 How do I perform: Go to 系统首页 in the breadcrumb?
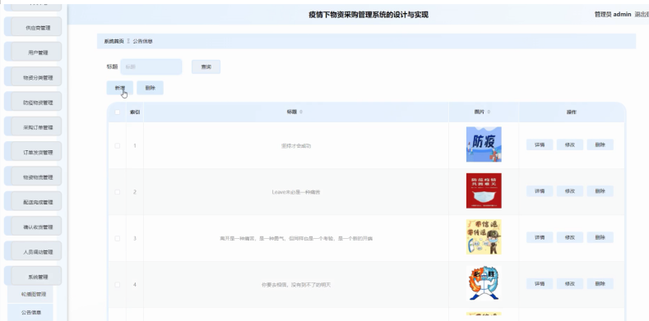(114, 41)
